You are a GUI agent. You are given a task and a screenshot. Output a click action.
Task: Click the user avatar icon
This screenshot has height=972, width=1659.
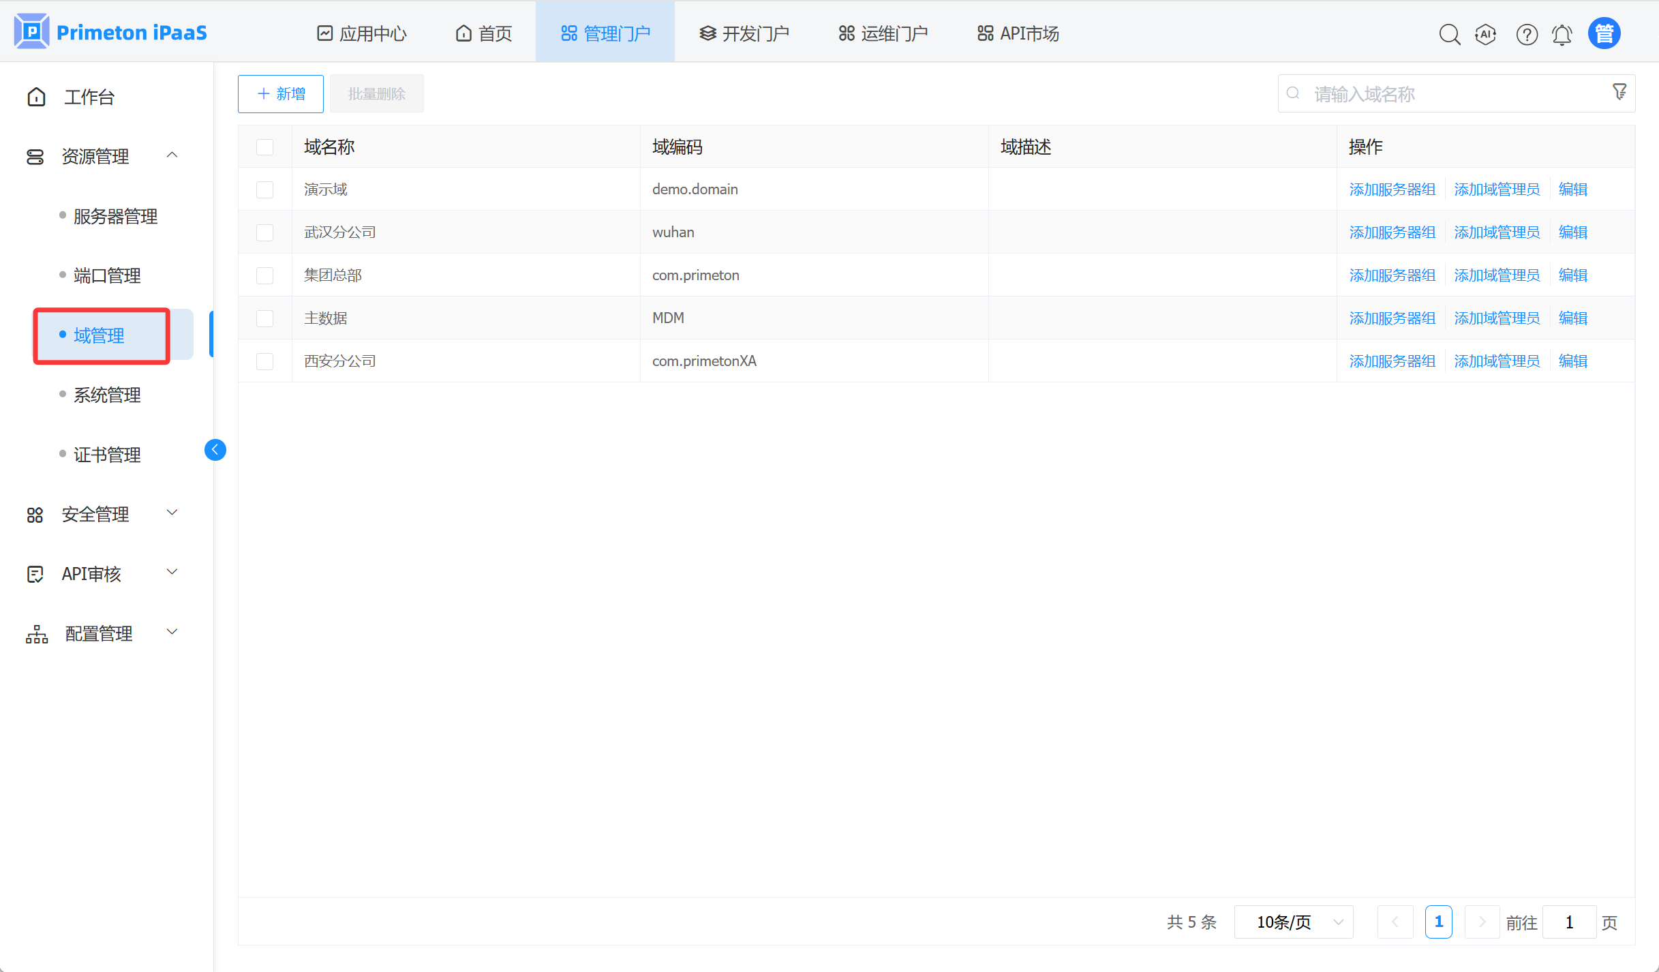1604,33
